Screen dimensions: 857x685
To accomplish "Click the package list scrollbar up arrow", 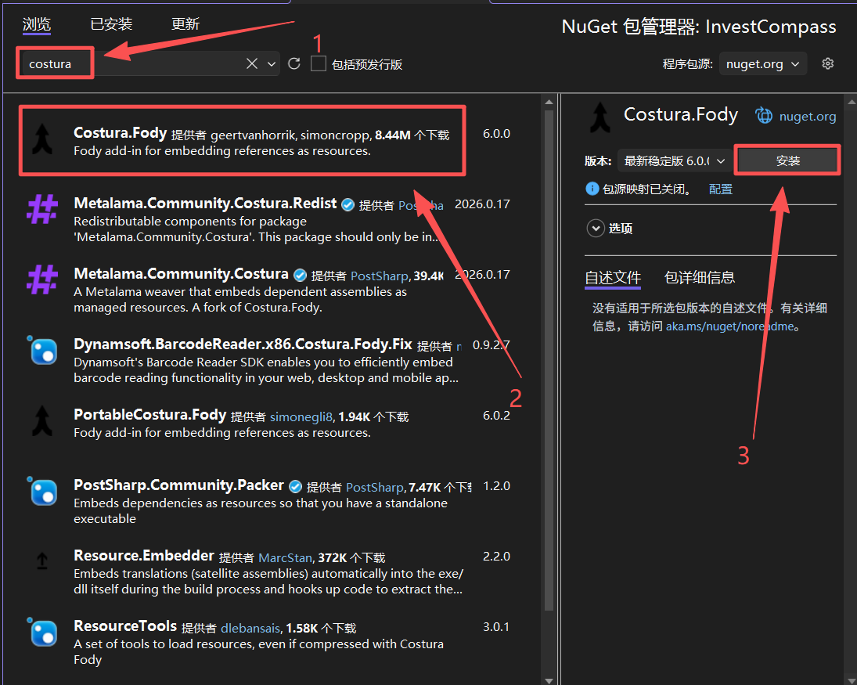I will pos(549,102).
